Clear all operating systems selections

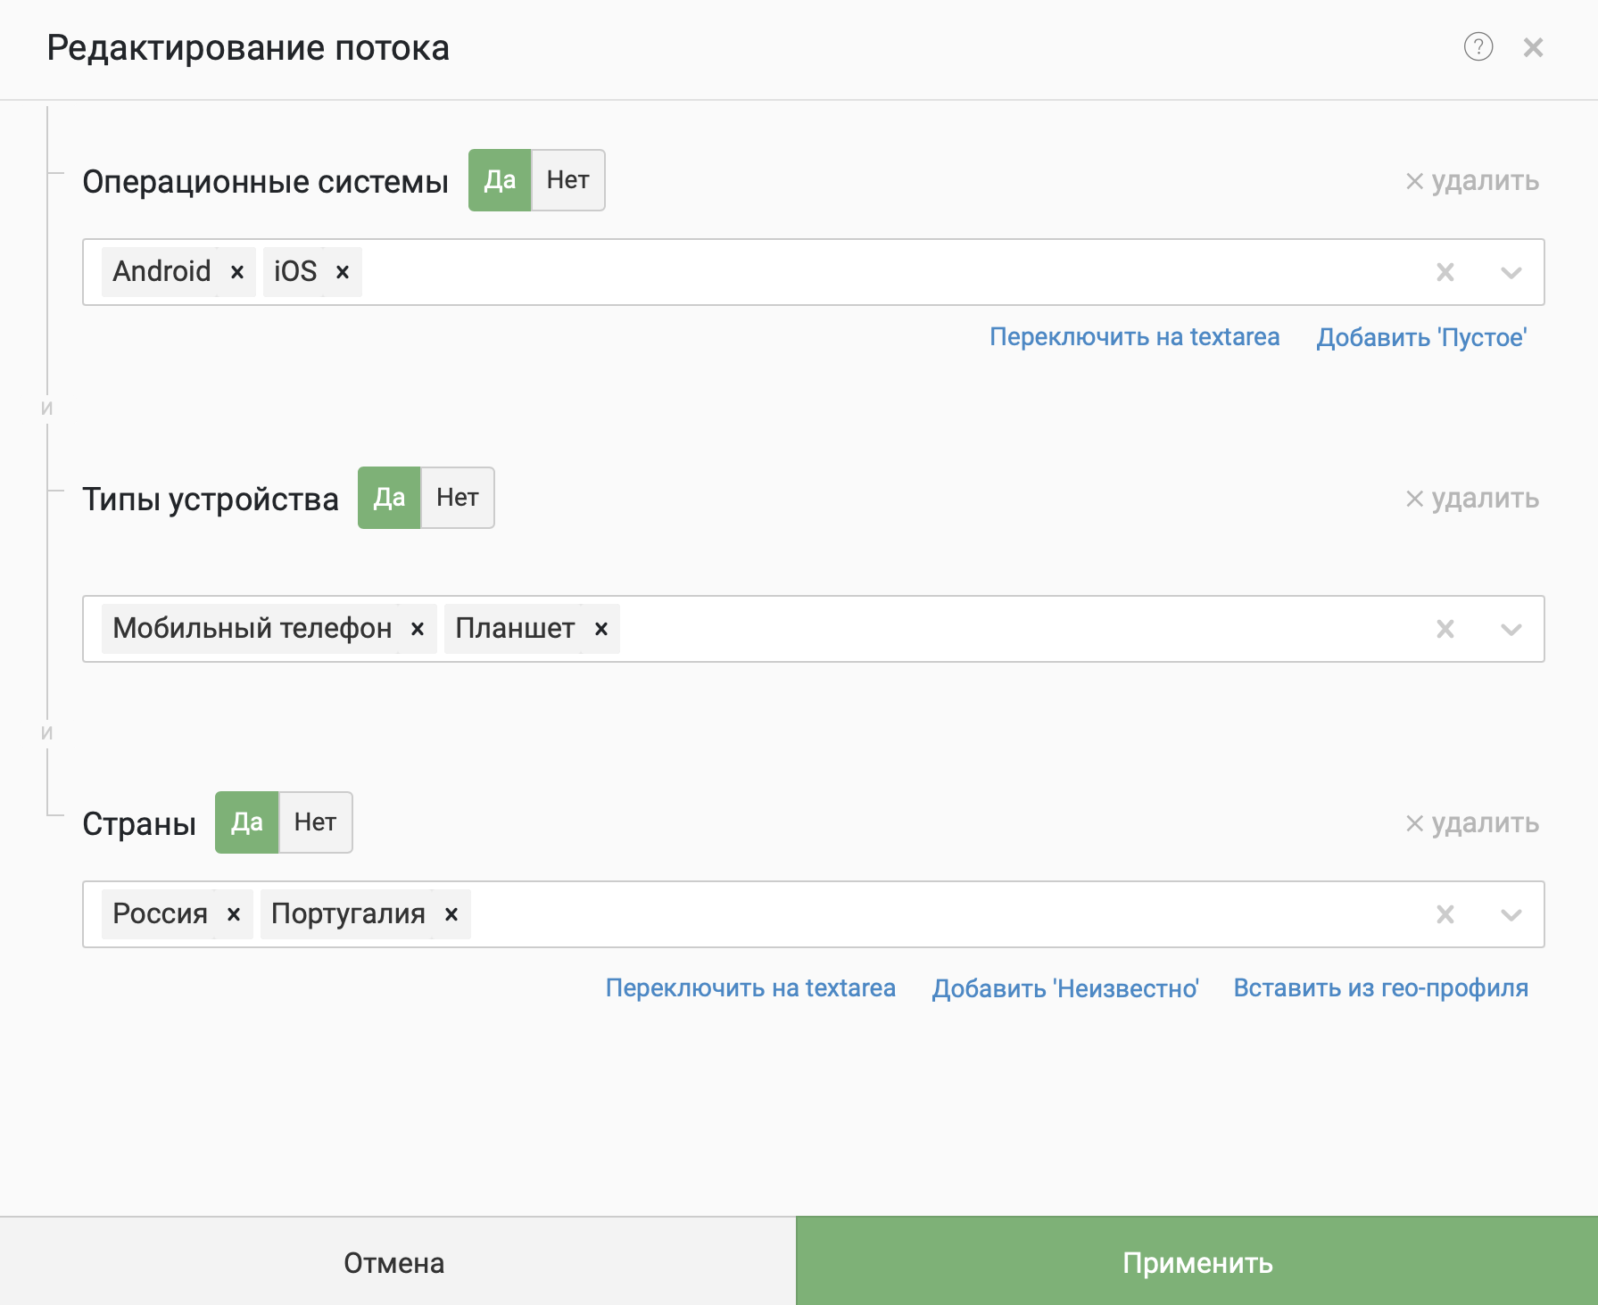[1445, 272]
